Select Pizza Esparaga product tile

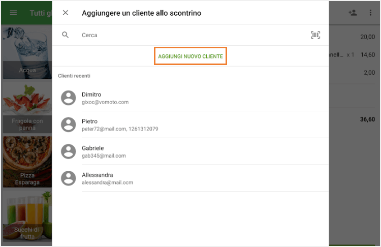(x=27, y=162)
